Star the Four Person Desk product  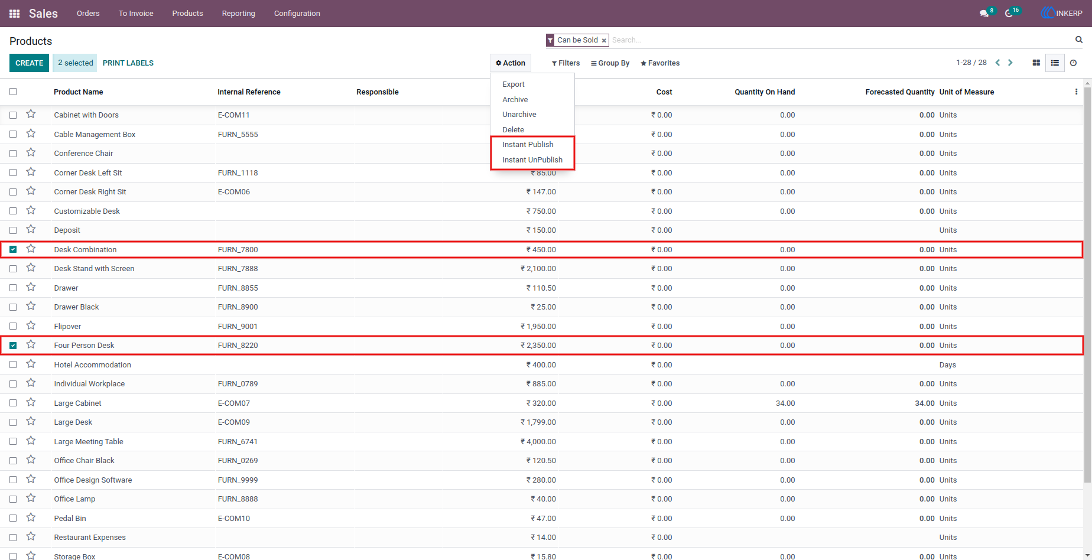[x=31, y=344]
